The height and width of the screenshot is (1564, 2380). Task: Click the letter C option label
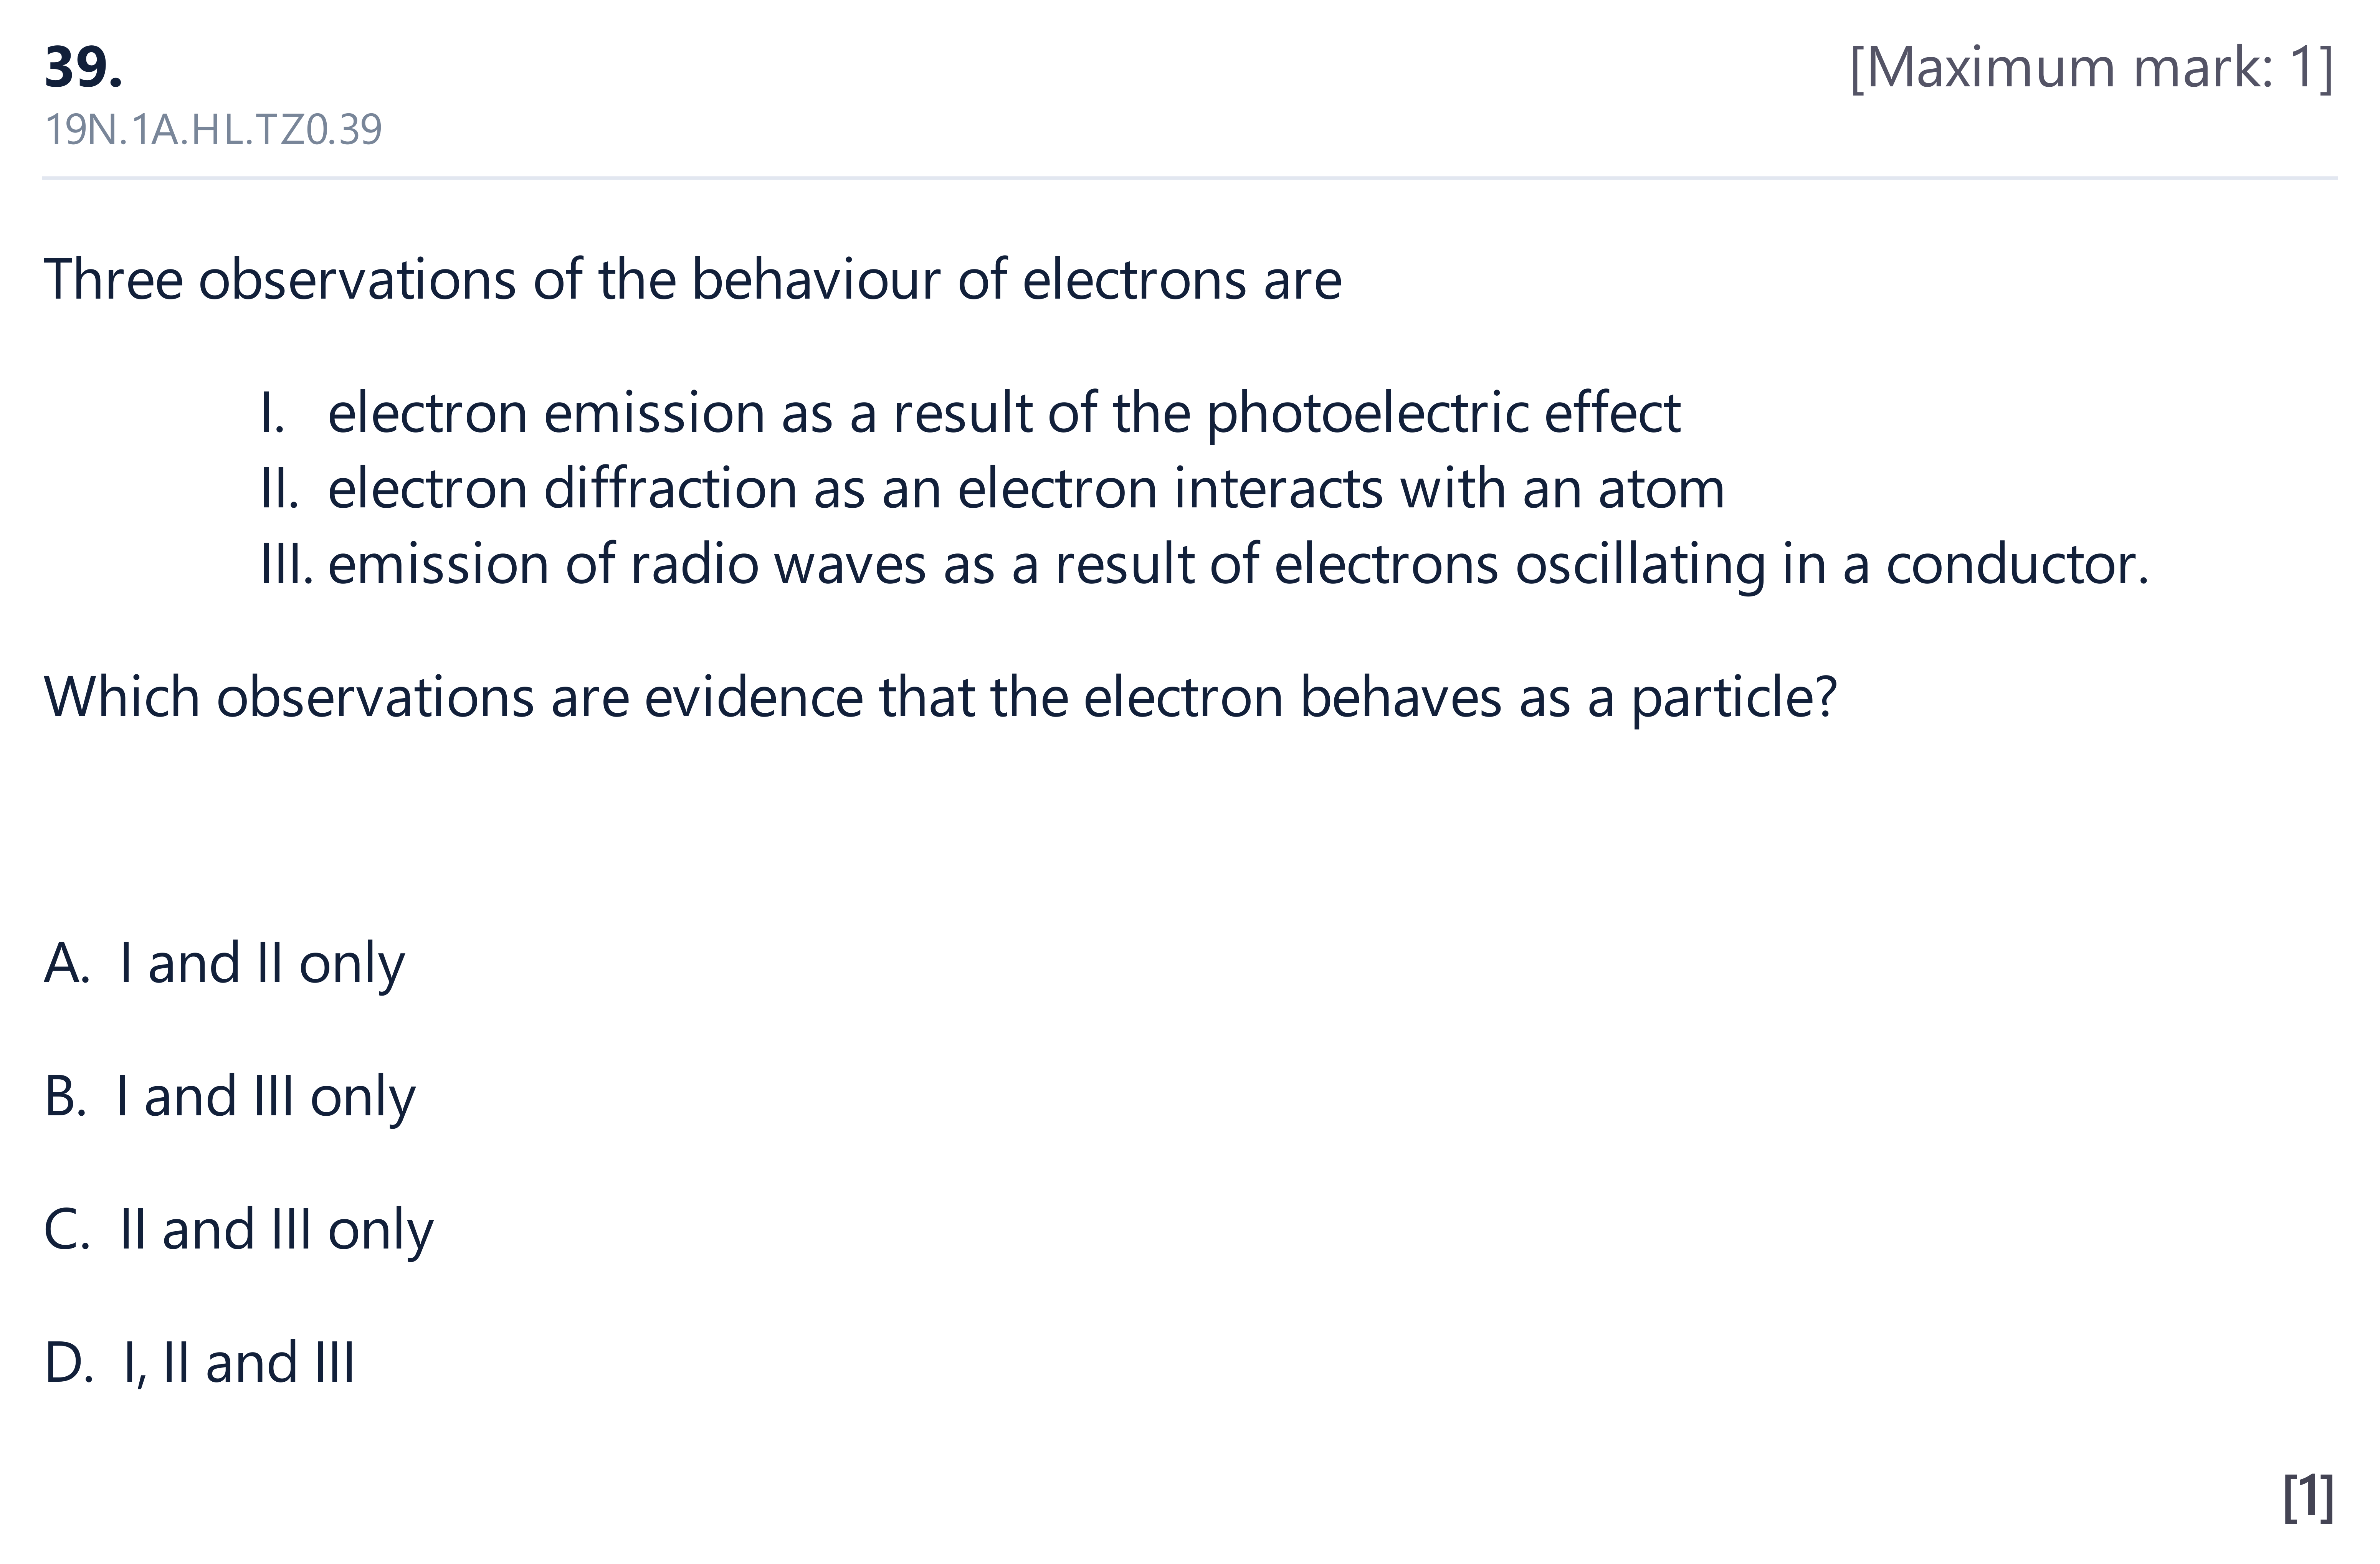tap(66, 1229)
